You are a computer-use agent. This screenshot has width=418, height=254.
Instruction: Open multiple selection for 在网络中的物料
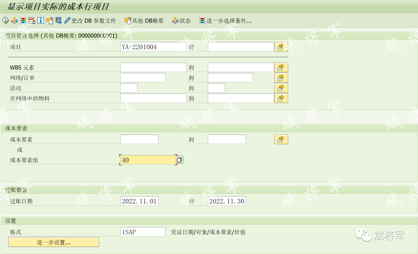pos(281,98)
